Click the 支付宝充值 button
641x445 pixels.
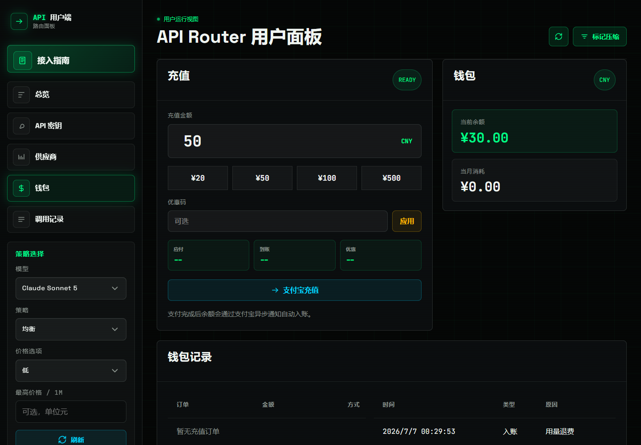[295, 290]
